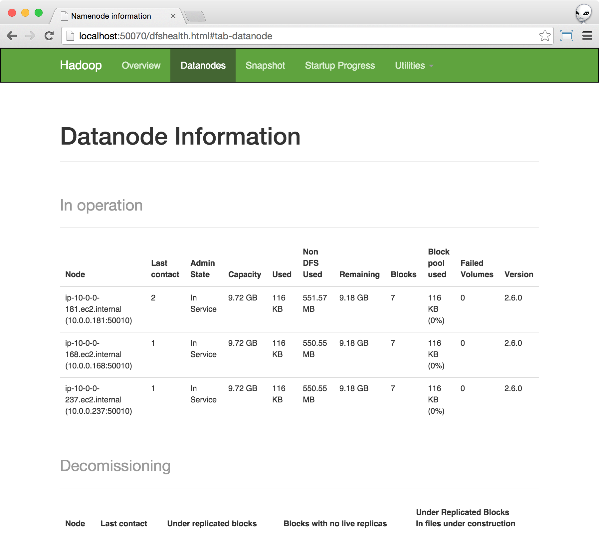599x533 pixels.
Task: Click the page icon in address bar
Action: (70, 36)
